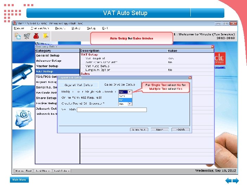The width and height of the screenshot is (247, 185).
Task: Close the Gujarat Vat Setup dialog
Action: point(190,77)
